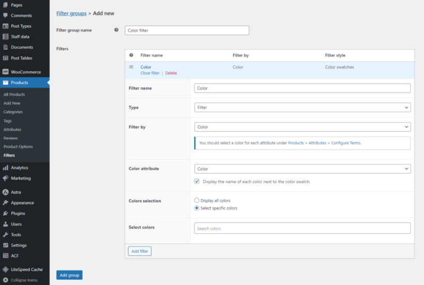424x285 pixels.
Task: Click the Close filter link
Action: click(150, 73)
